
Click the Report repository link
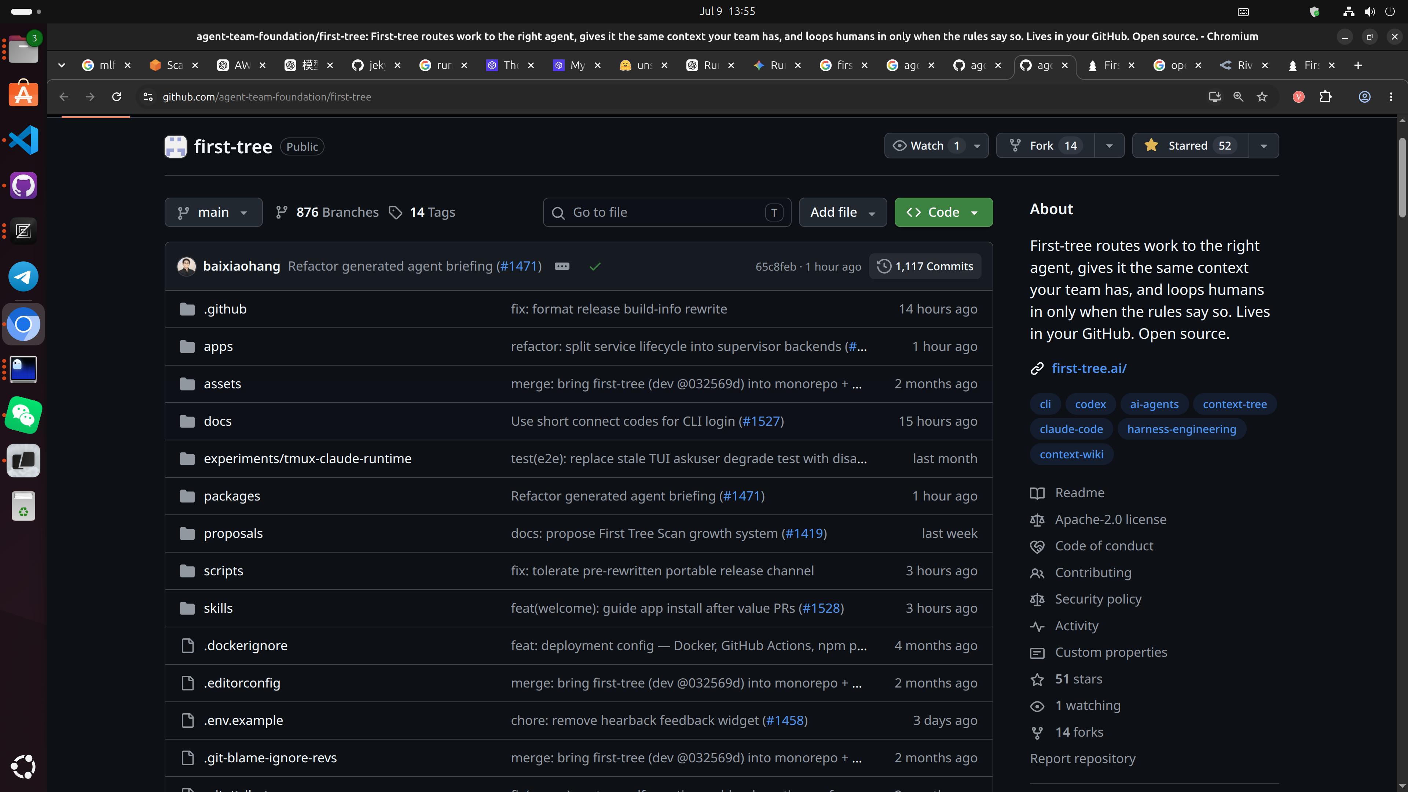[x=1082, y=759]
